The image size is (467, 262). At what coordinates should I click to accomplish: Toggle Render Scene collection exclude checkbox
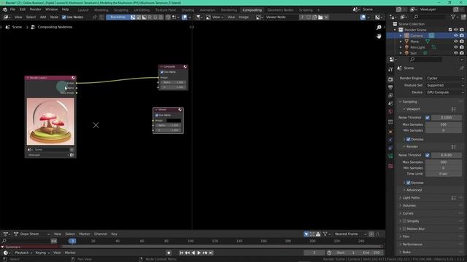click(x=450, y=30)
